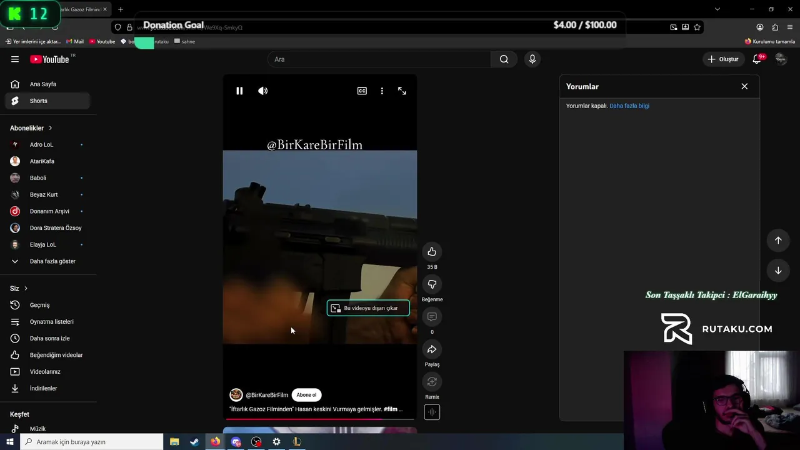Click the video description title text
Screen dimensions: 800x450
[316, 409]
